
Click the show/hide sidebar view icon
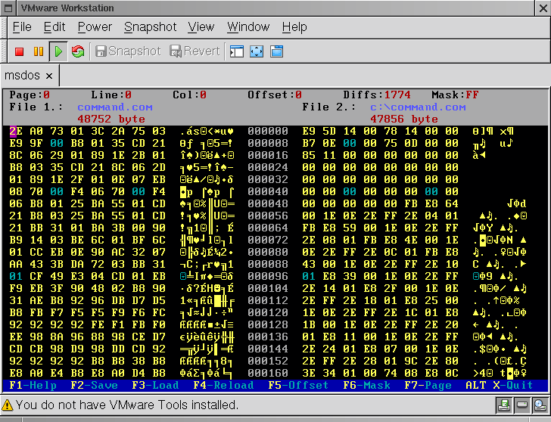tap(237, 51)
